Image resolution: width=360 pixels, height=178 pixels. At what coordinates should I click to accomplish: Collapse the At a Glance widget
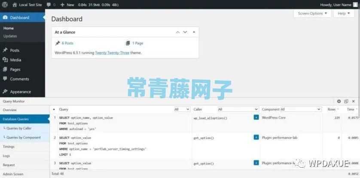coord(194,32)
